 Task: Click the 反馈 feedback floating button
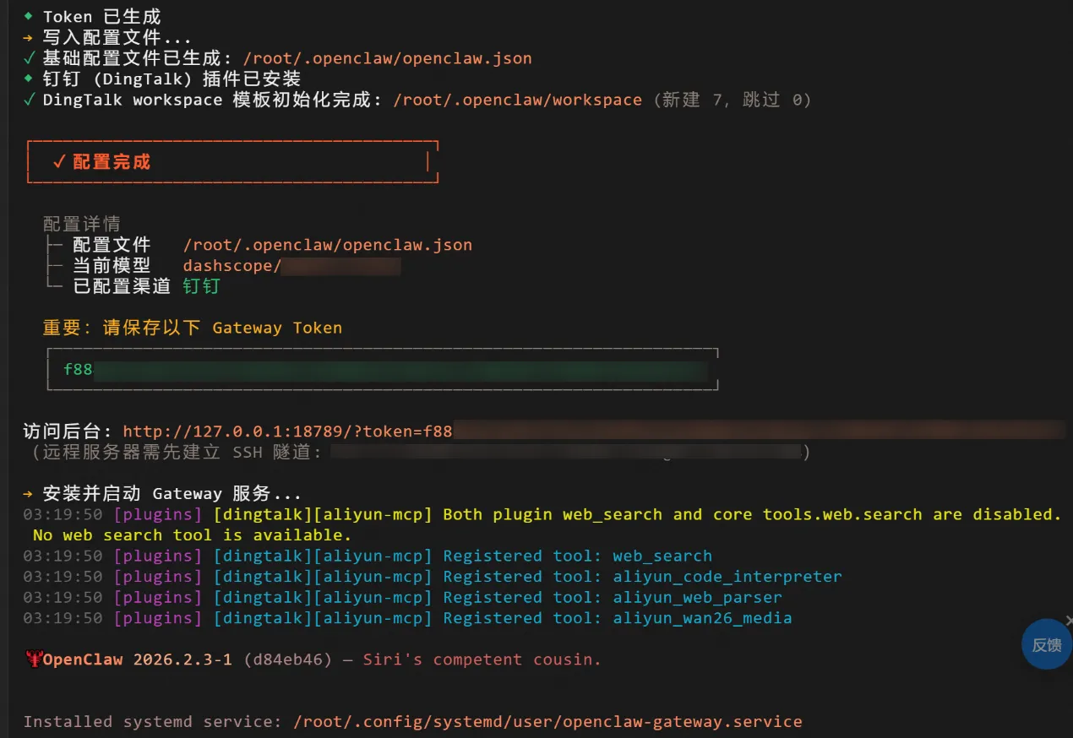click(1047, 644)
